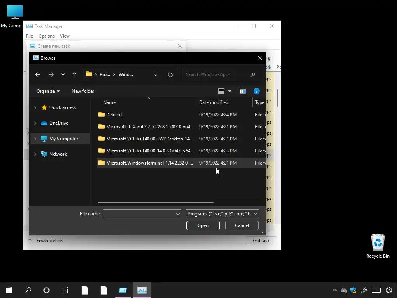Select the Deleted folder

[x=114, y=115]
